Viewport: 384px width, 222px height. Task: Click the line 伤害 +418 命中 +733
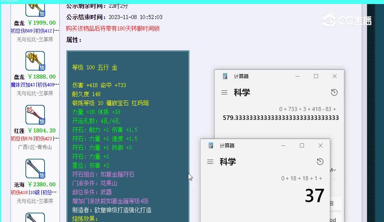(x=99, y=85)
